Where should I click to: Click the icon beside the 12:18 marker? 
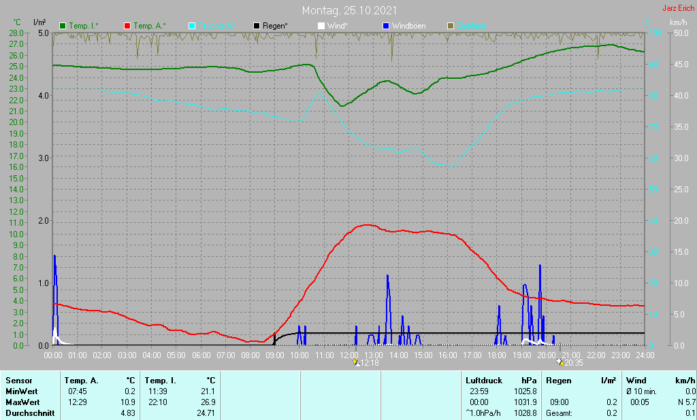356,363
